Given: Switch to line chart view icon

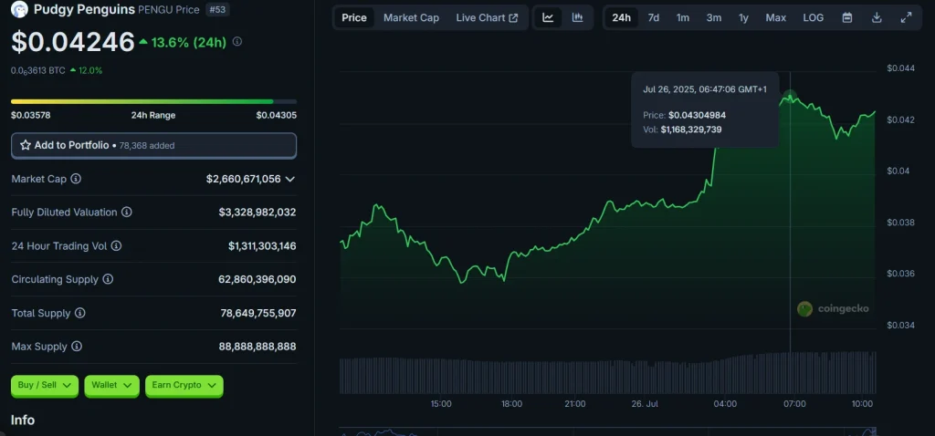Looking at the screenshot, I should coord(548,18).
